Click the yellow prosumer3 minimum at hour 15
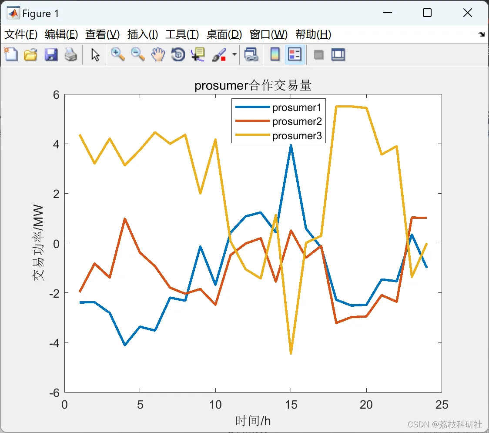 (291, 352)
